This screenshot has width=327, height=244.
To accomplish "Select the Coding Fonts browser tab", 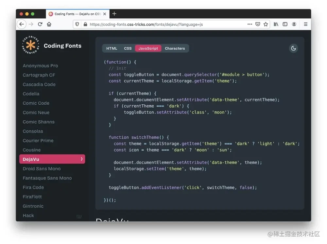I will pos(77,14).
